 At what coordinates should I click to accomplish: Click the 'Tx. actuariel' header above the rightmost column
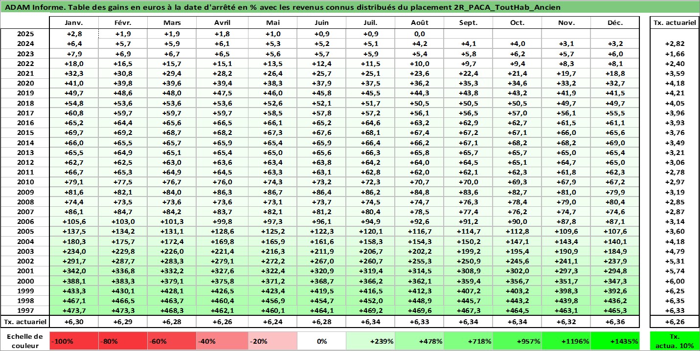(x=675, y=23)
